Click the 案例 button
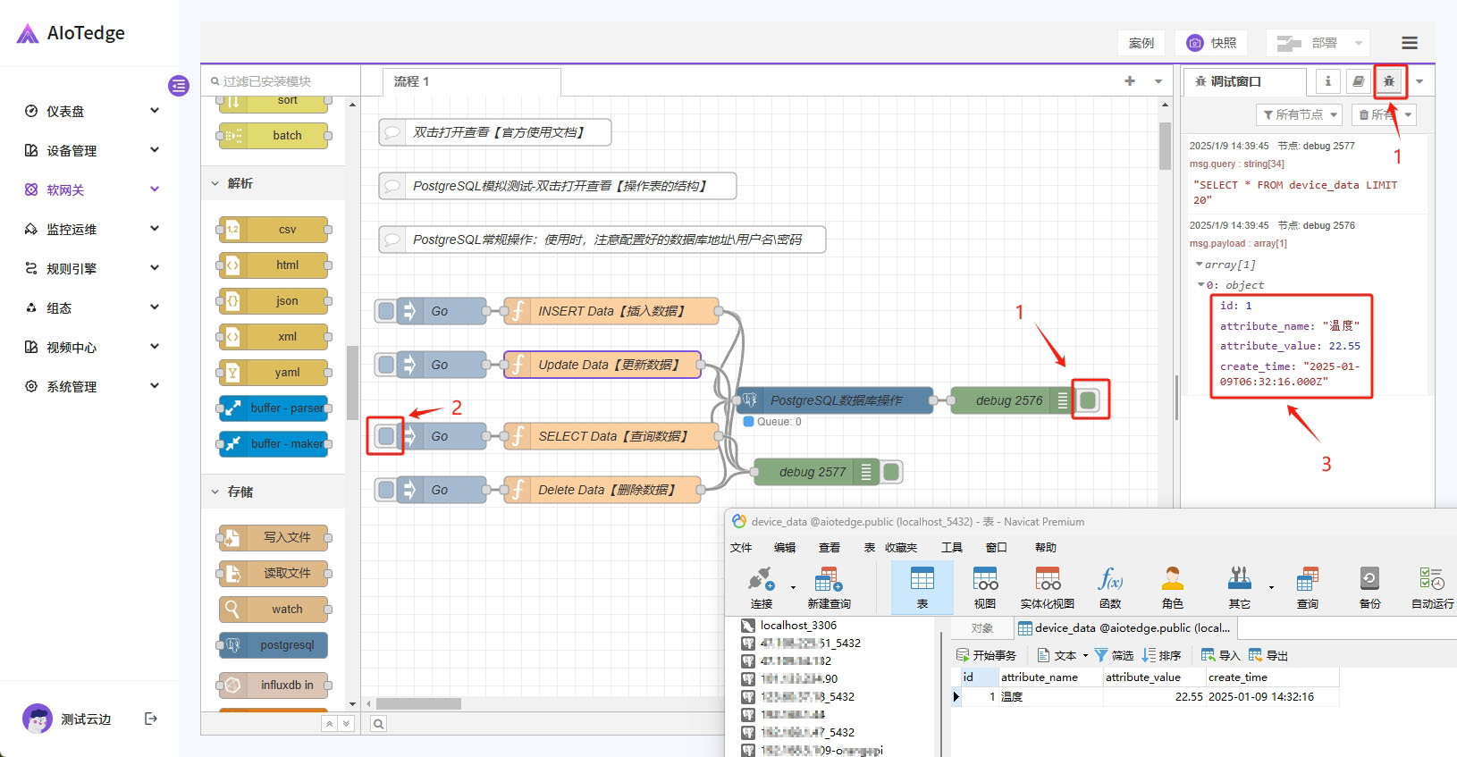This screenshot has width=1457, height=757. click(1141, 43)
